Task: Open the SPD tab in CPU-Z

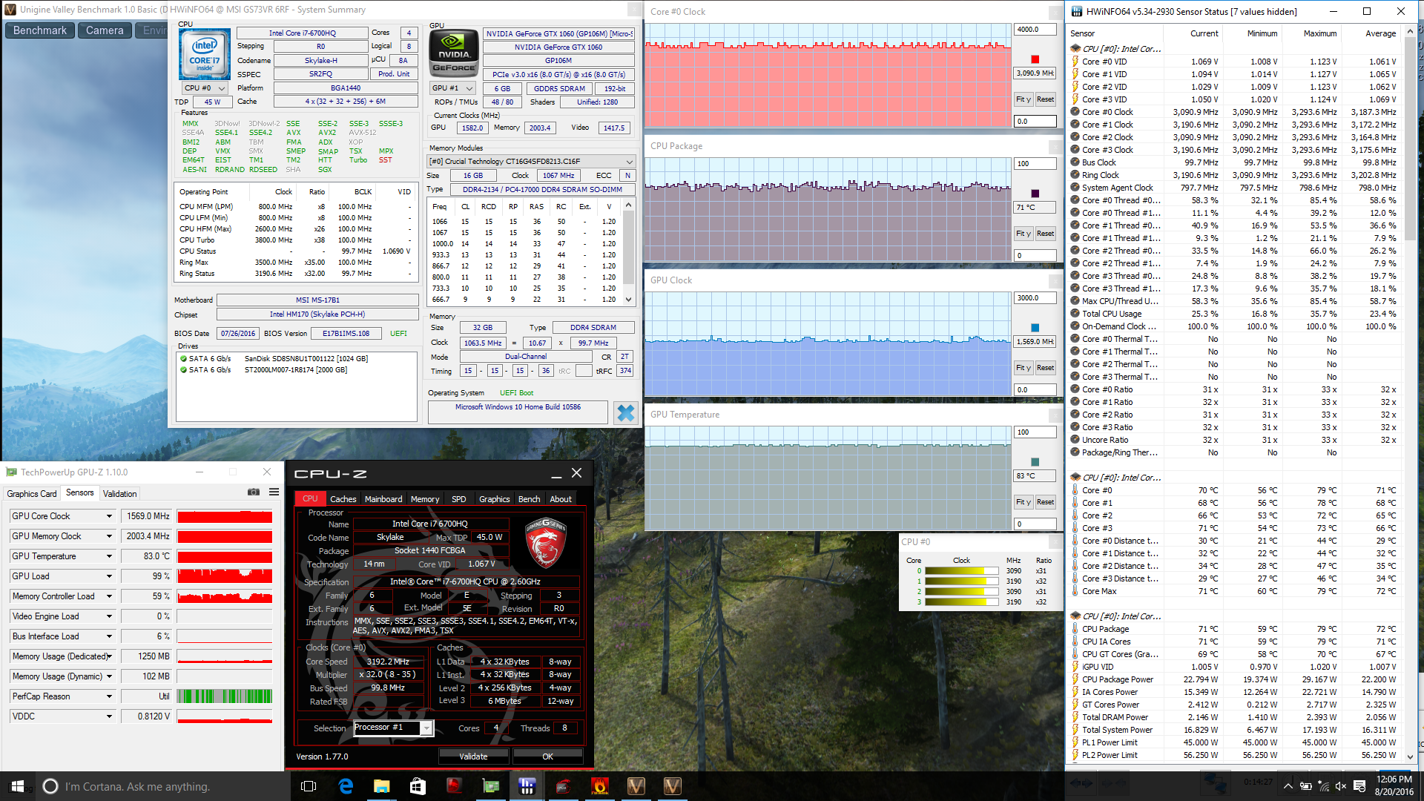Action: 459,499
